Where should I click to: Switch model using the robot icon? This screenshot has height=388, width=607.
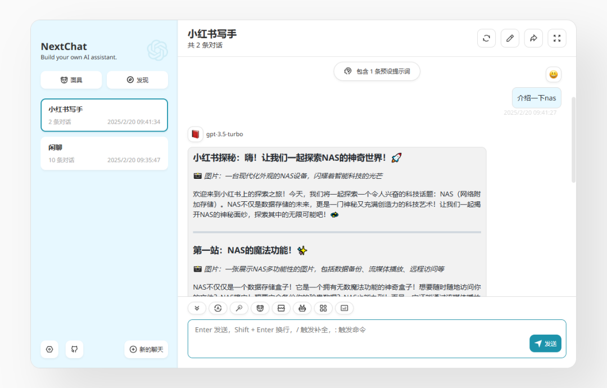(302, 308)
